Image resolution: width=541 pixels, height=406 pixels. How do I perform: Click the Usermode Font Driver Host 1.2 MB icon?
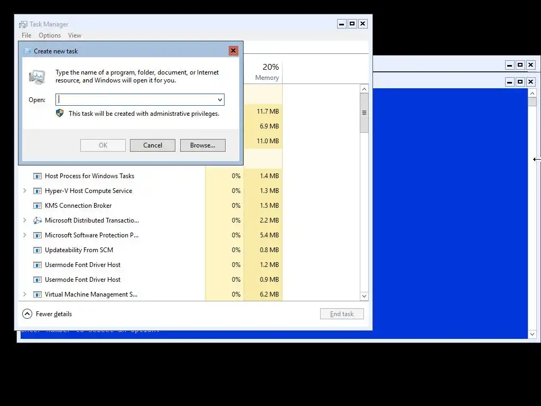(x=38, y=265)
